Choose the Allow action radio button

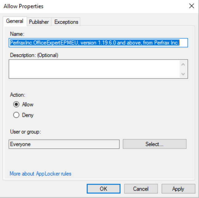click(16, 105)
